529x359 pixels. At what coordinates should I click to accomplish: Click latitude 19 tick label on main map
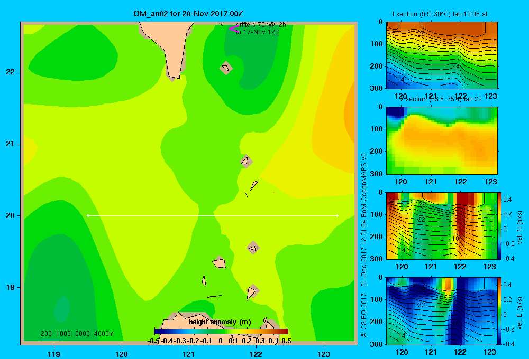click(11, 287)
